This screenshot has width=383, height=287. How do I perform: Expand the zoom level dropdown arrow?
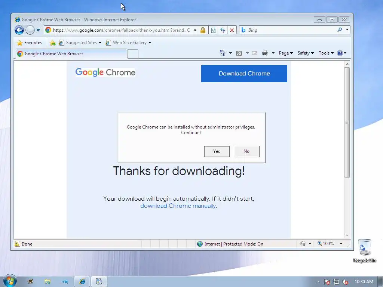341,244
